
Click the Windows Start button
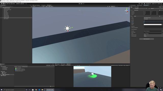[2, 90]
